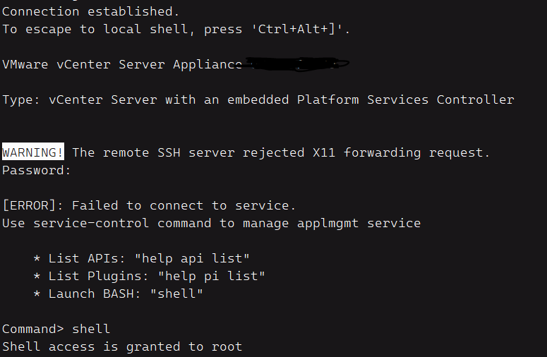Screen dimensions: 547x357
Task: Click the highlighted WARNING! label
Action: [x=33, y=152]
